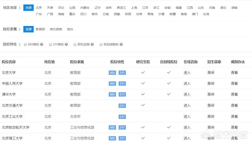
Task: Click the 211 badge in 北京交通大学 row
Action: (x=122, y=105)
